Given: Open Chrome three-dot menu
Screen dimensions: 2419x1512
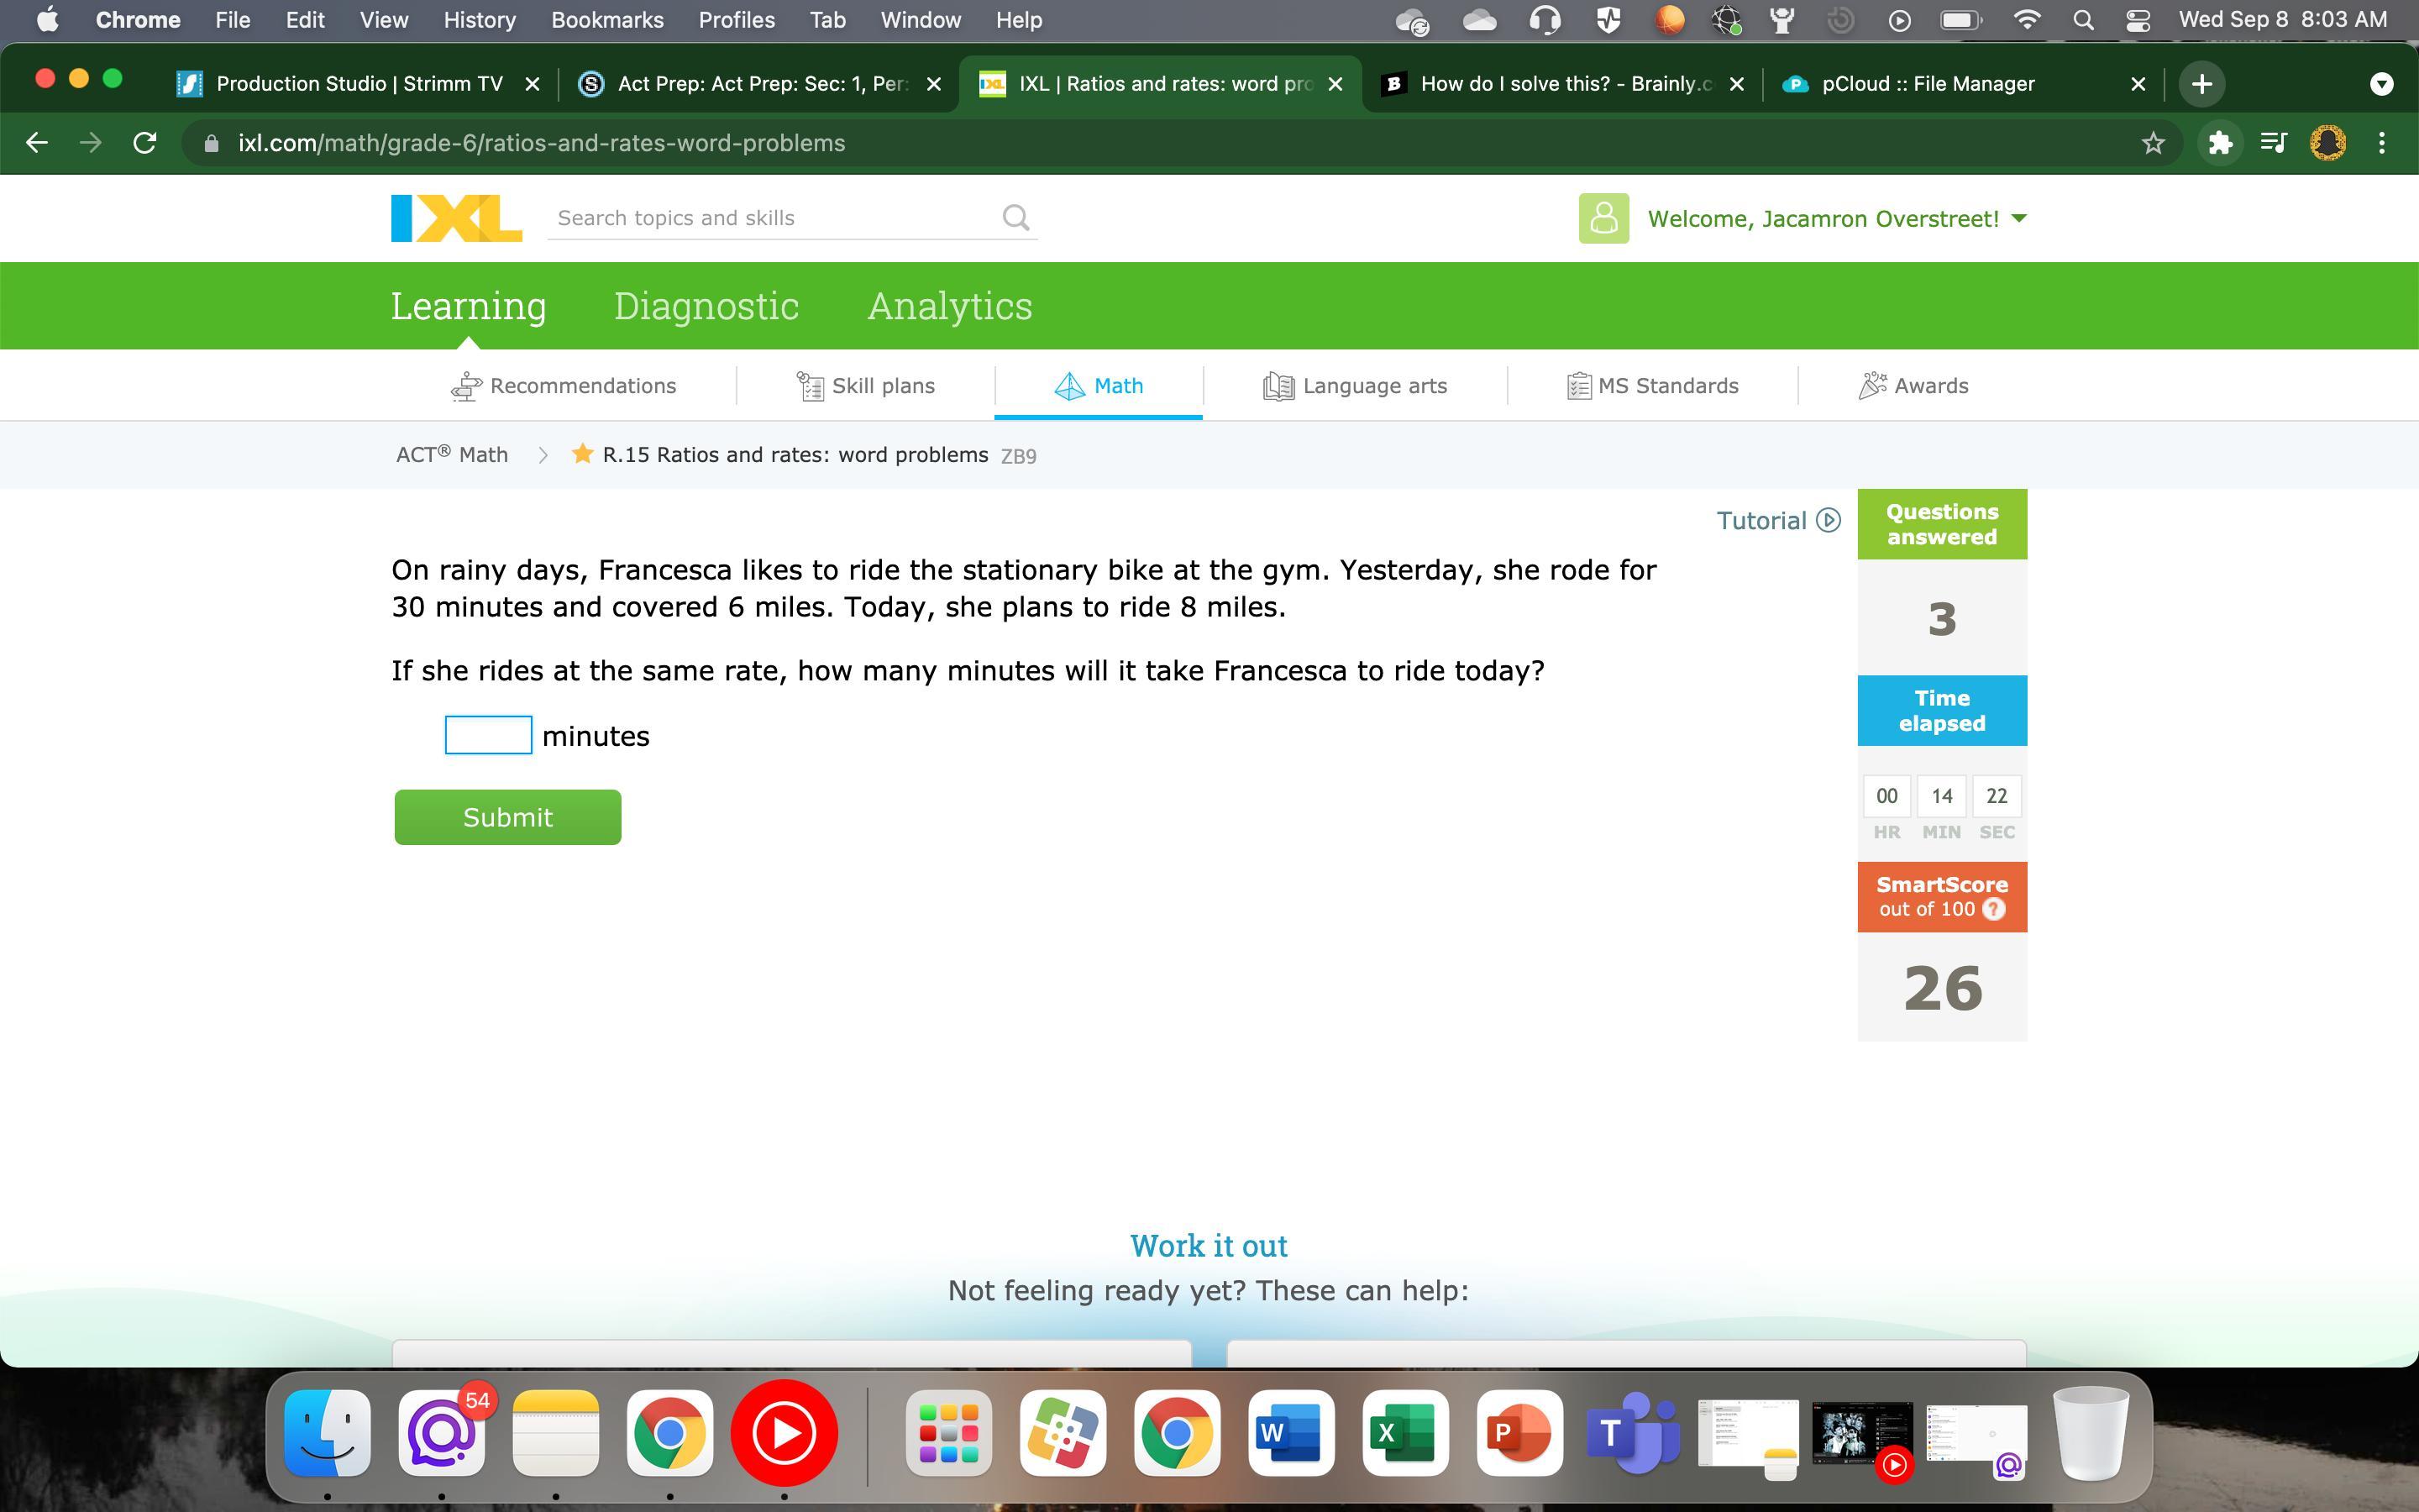Looking at the screenshot, I should tap(2382, 143).
